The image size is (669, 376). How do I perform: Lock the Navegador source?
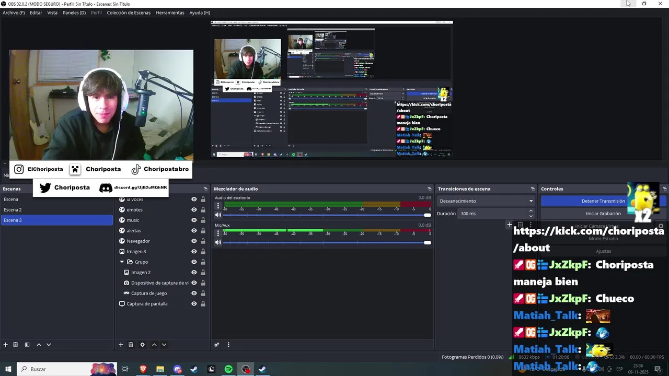[203, 241]
